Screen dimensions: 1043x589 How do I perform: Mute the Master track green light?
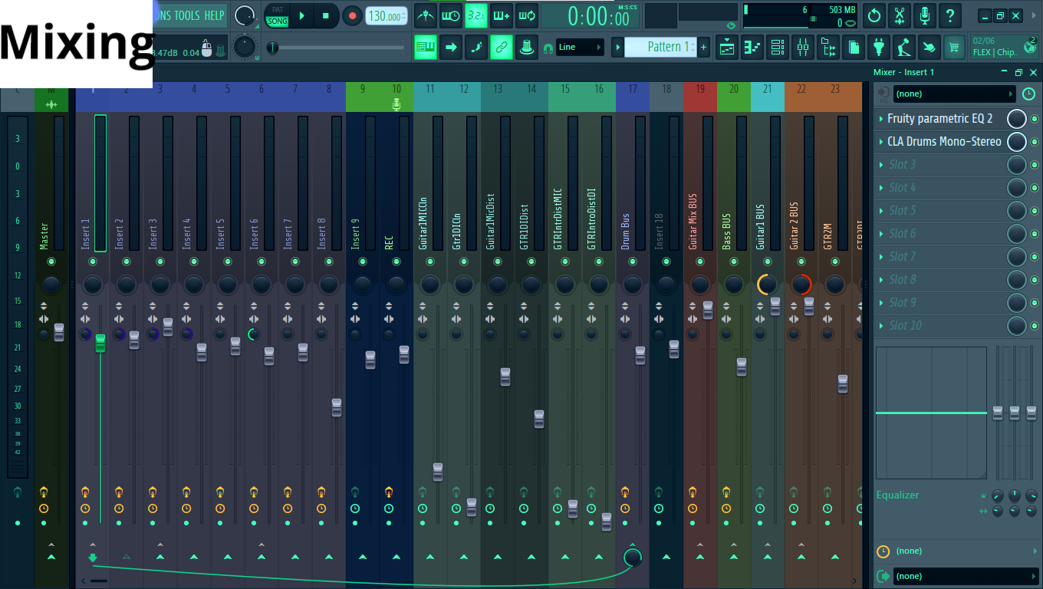click(51, 262)
